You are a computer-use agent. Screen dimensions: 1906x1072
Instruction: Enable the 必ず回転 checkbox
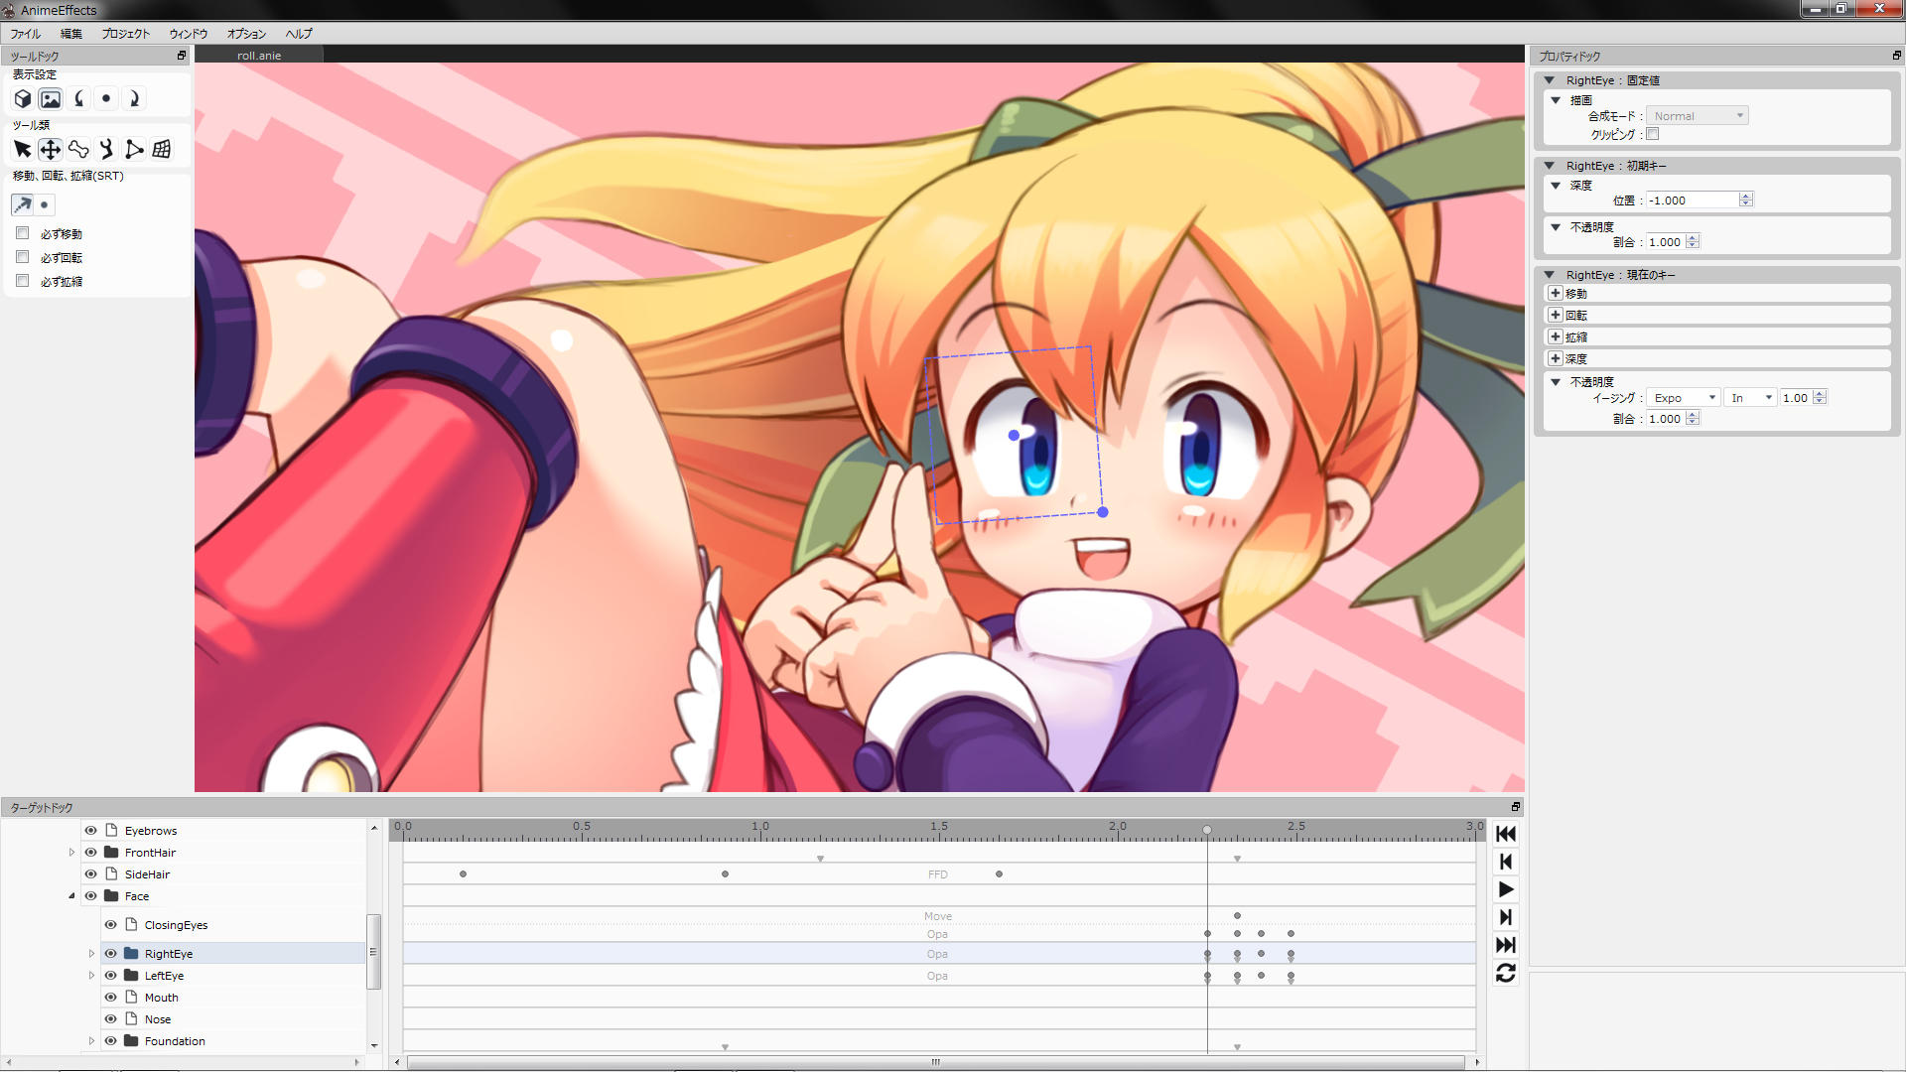click(22, 257)
